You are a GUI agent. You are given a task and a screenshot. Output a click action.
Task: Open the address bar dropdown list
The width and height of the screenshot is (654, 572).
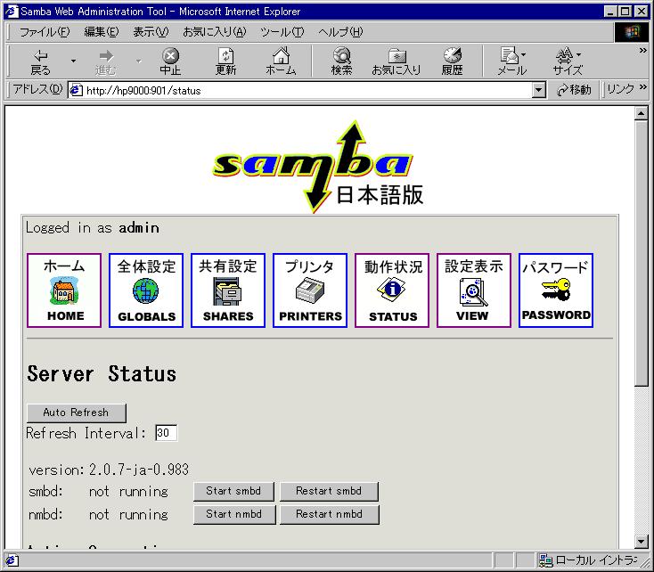click(539, 90)
